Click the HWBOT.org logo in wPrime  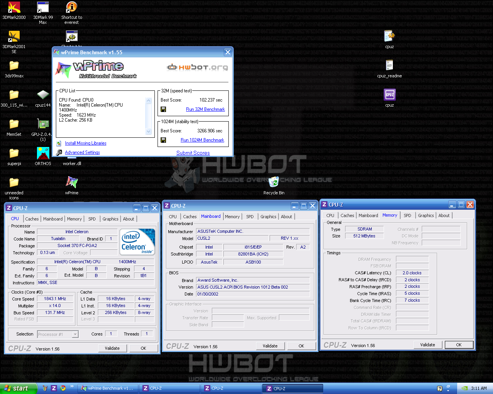pyautogui.click(x=197, y=67)
